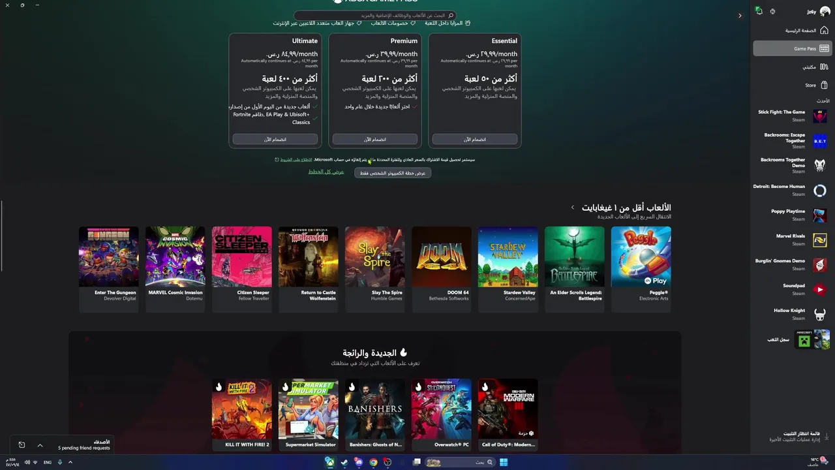Select Game Pass in the sidebar

tap(791, 48)
